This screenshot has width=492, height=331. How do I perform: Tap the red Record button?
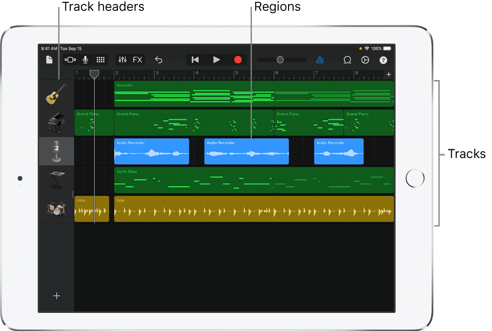(238, 59)
